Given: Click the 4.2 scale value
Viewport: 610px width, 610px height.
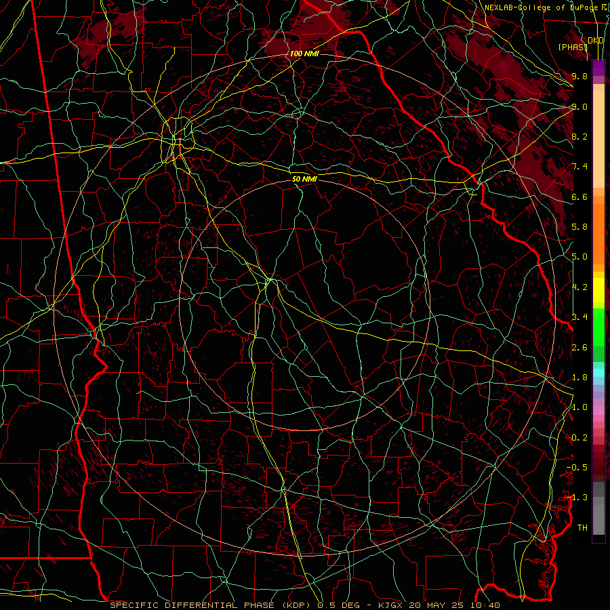Looking at the screenshot, I should [579, 287].
